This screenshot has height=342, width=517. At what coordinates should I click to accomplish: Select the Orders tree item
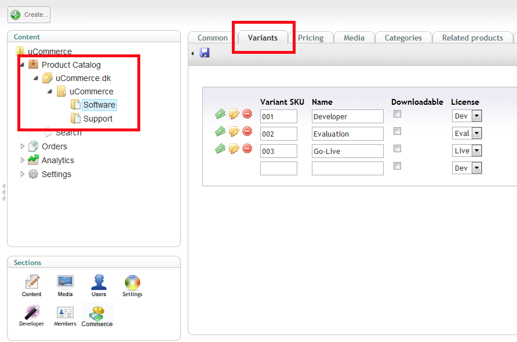(x=54, y=146)
